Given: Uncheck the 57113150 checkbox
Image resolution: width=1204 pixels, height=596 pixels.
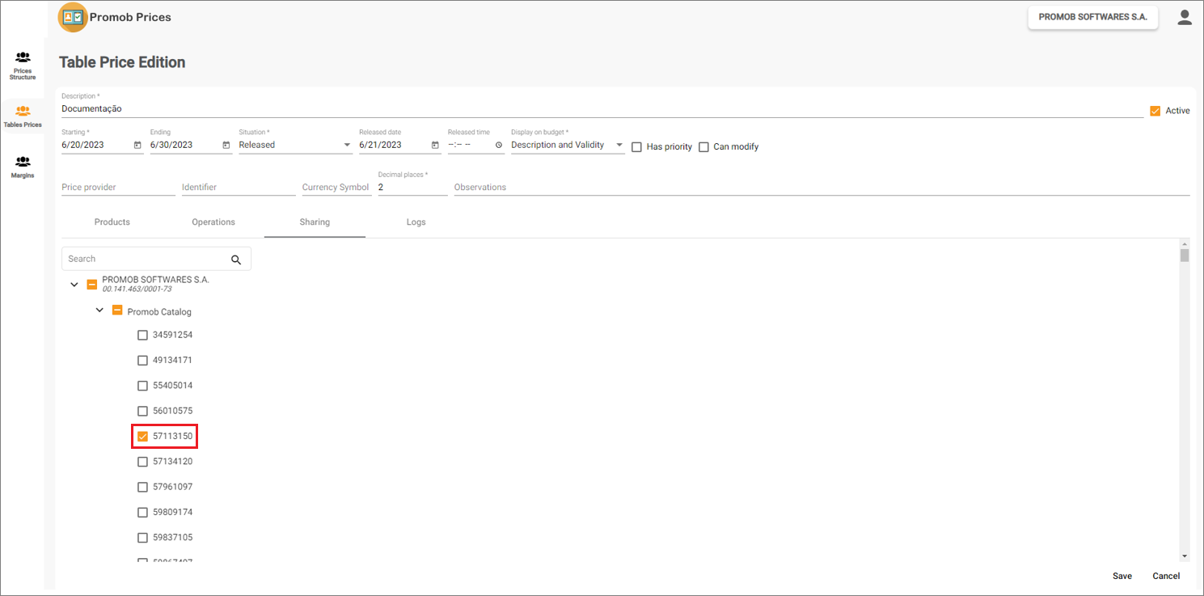Looking at the screenshot, I should click(x=142, y=437).
